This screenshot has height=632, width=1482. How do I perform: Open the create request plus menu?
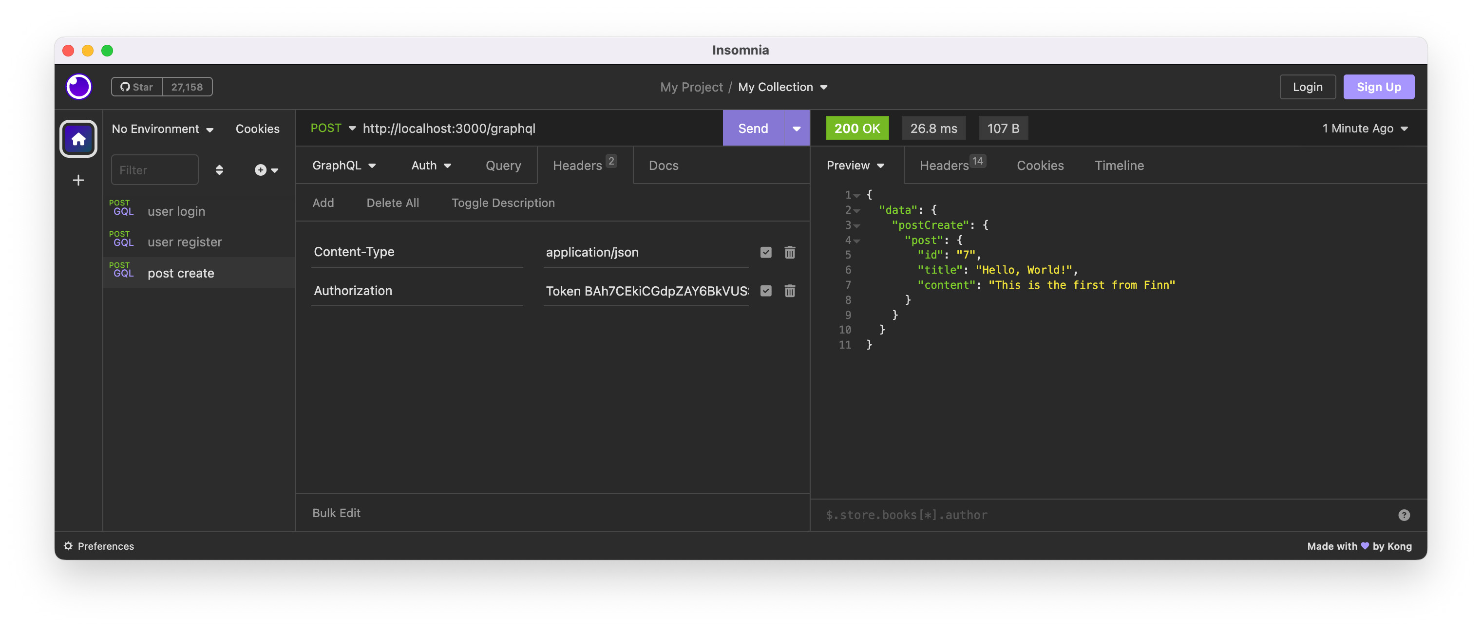point(266,170)
